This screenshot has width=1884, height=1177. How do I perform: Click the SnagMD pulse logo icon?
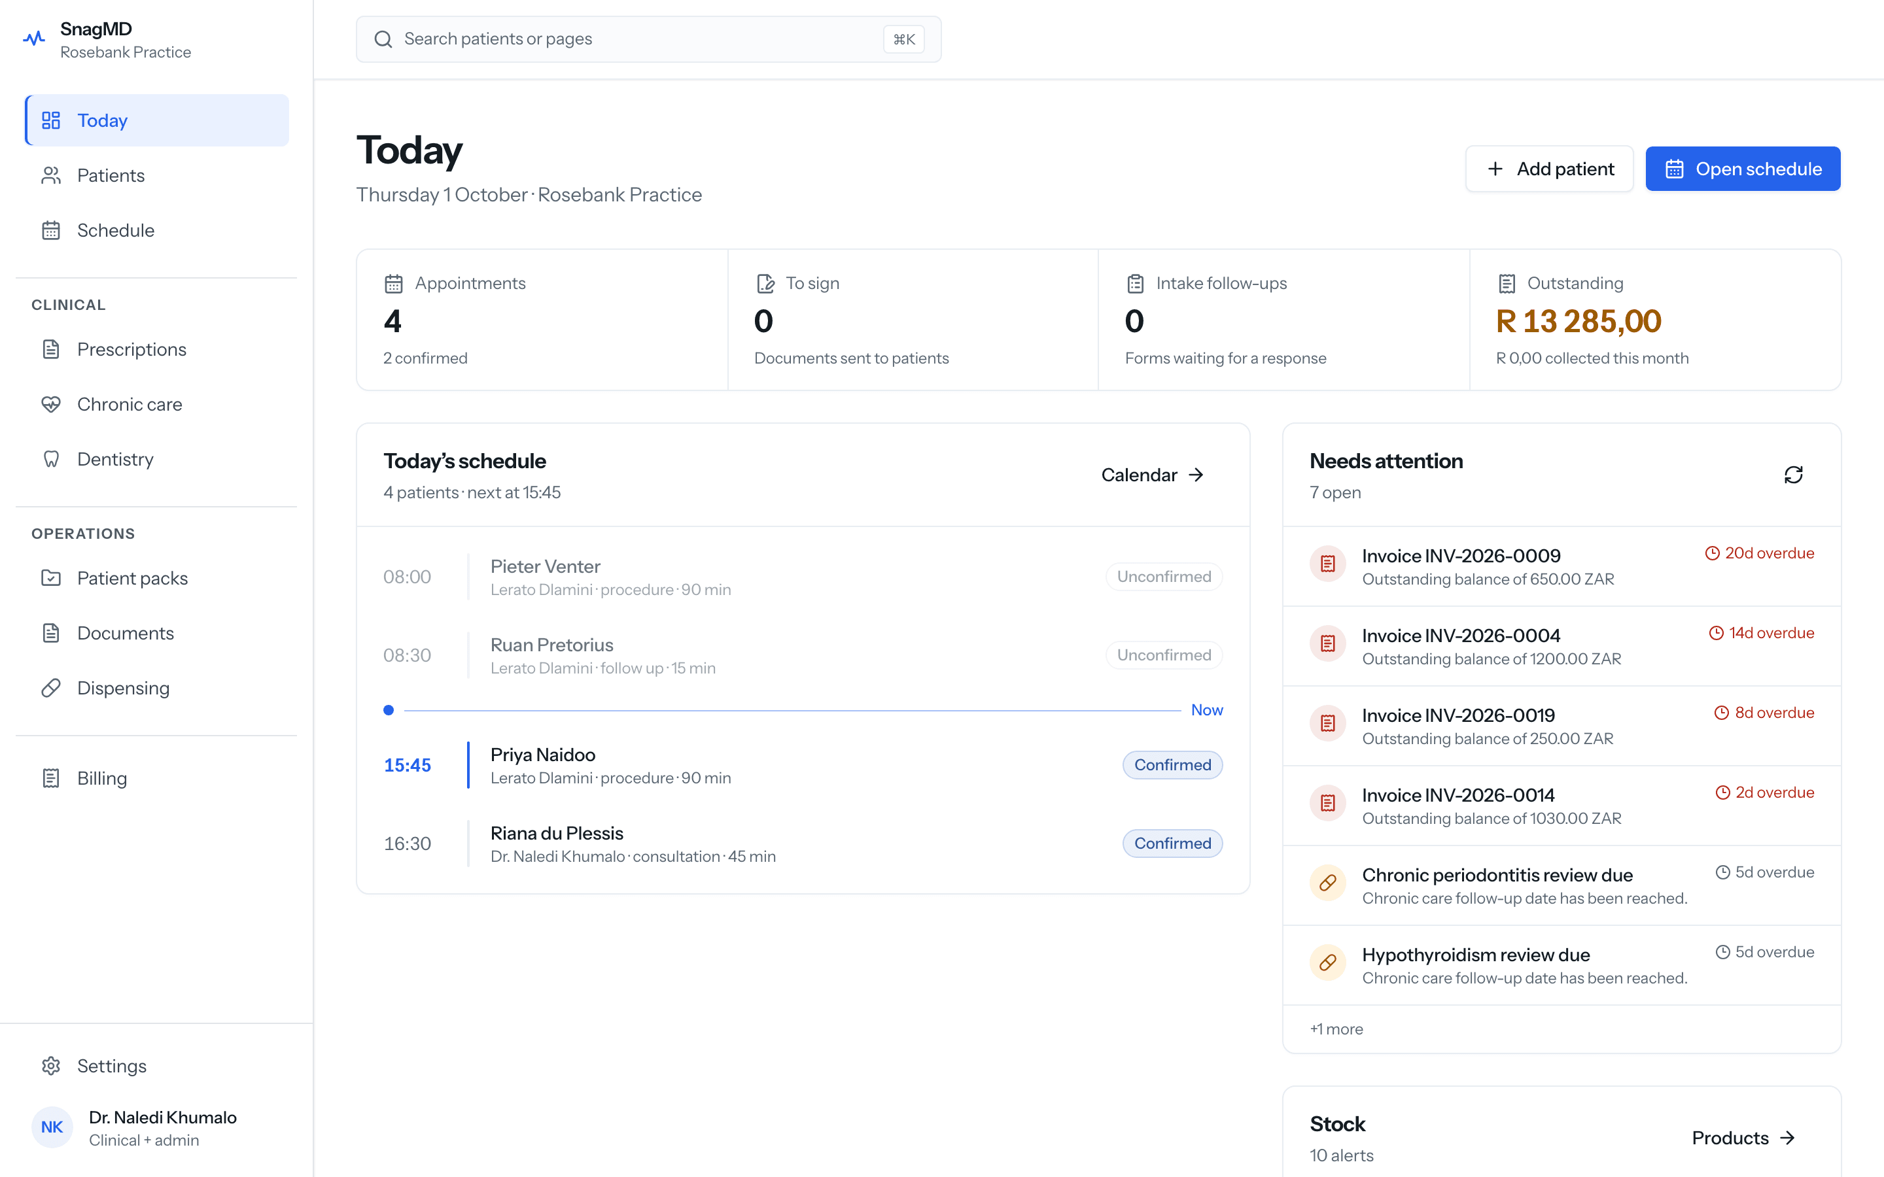pyautogui.click(x=34, y=38)
